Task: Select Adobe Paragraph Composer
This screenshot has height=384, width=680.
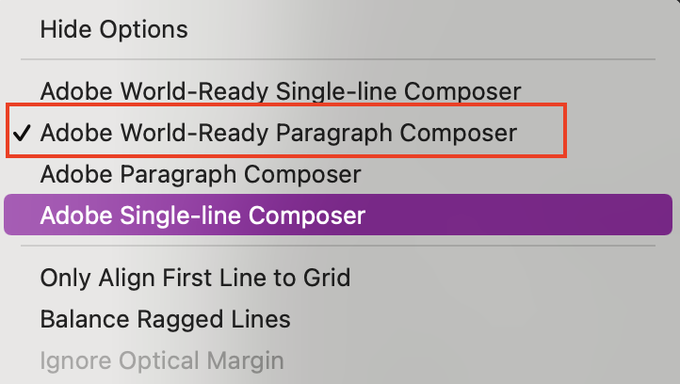Action: [200, 174]
